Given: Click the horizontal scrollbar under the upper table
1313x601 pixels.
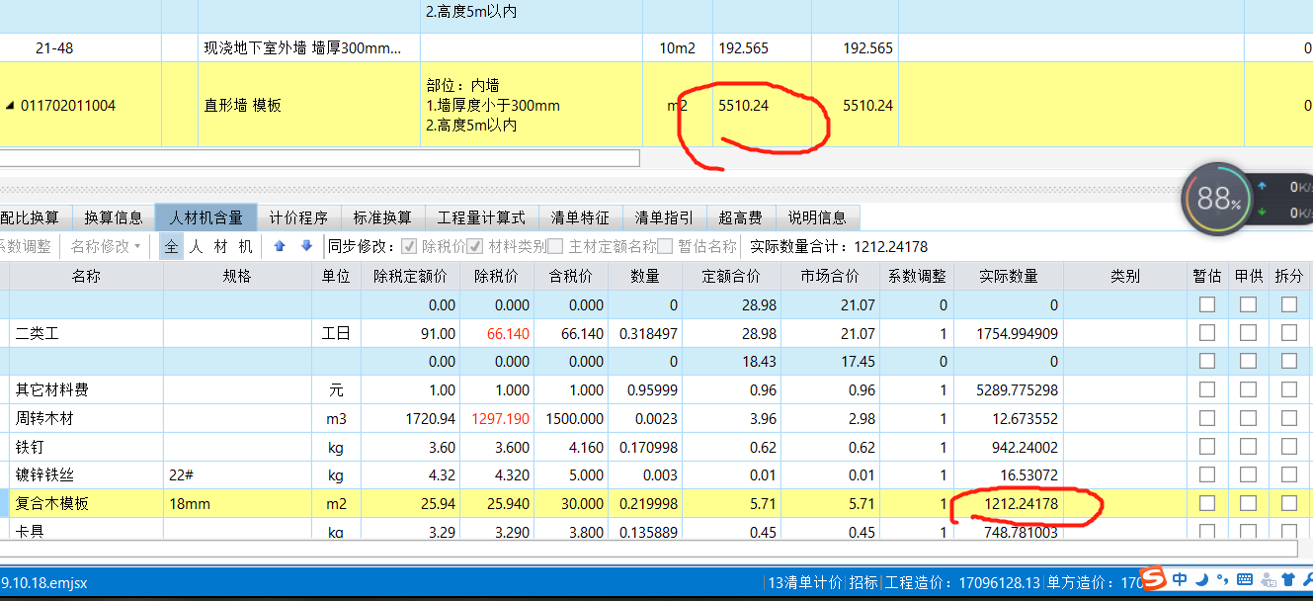Looking at the screenshot, I should 320,158.
